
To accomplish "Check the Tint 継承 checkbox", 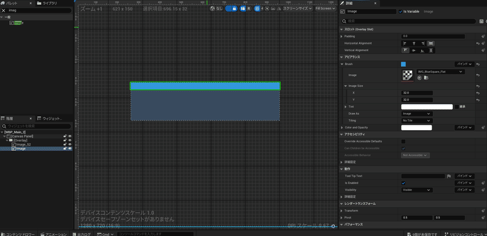I will point(457,107).
